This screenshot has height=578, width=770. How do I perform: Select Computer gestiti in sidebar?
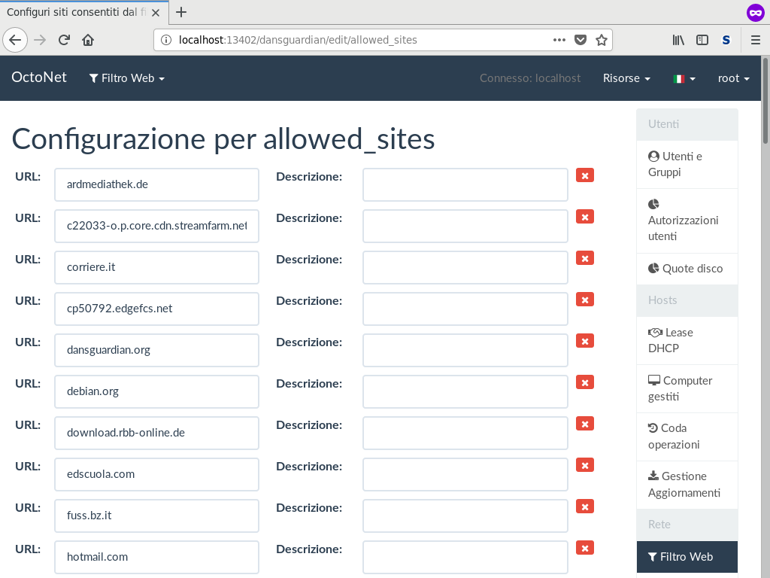pyautogui.click(x=687, y=388)
